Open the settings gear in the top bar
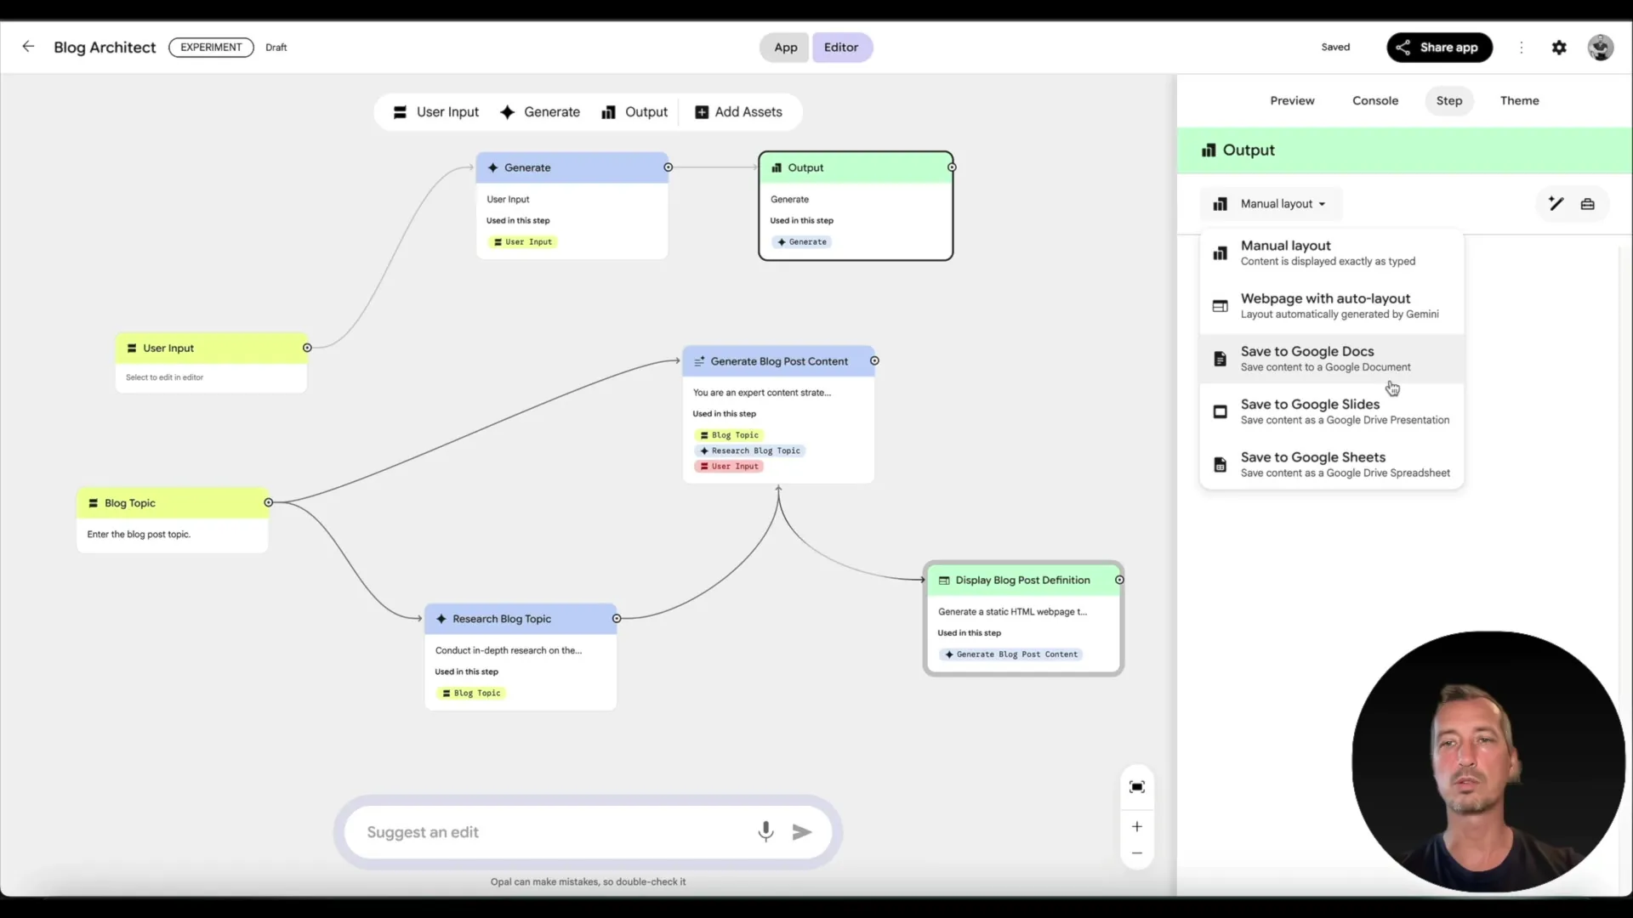 pyautogui.click(x=1560, y=47)
